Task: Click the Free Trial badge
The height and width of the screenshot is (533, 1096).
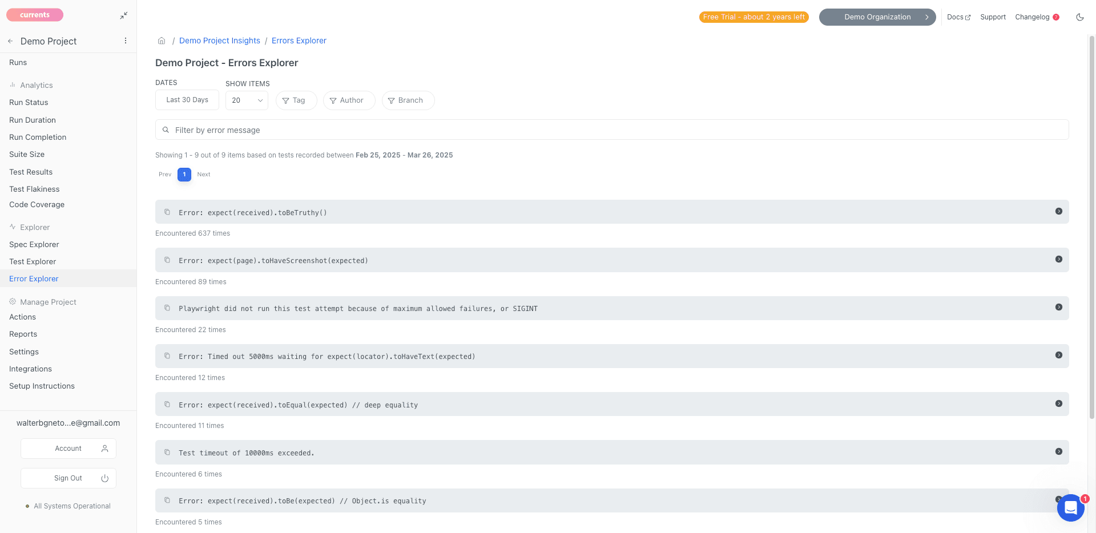Action: tap(753, 17)
